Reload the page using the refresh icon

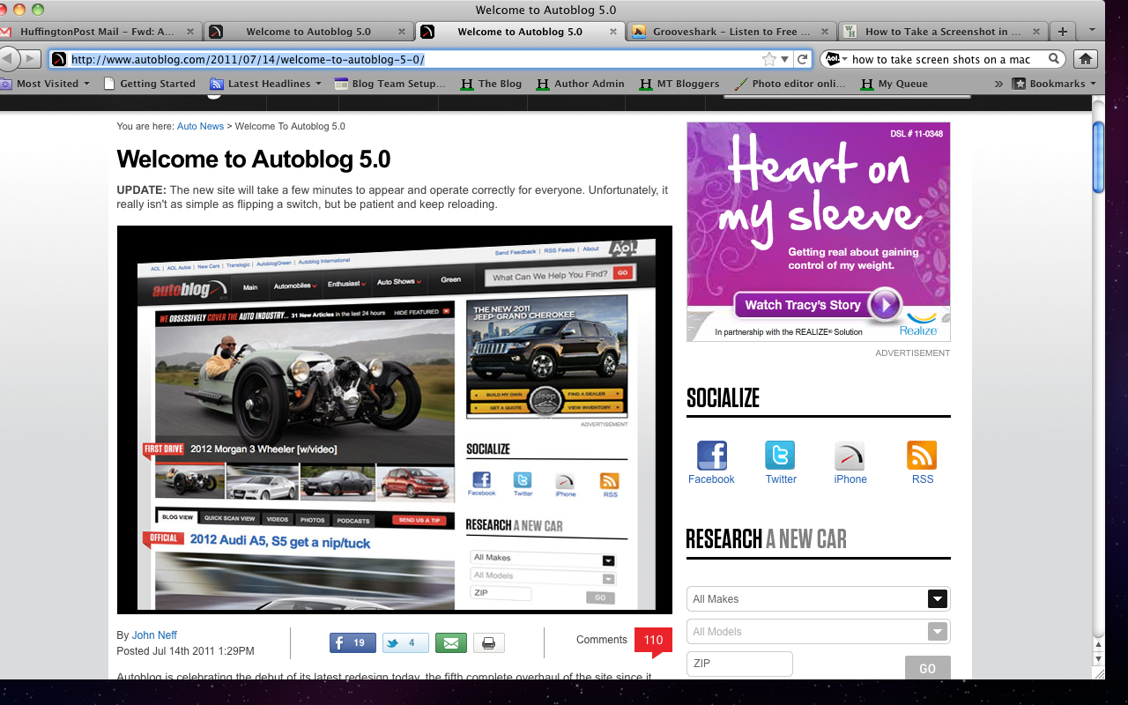803,59
